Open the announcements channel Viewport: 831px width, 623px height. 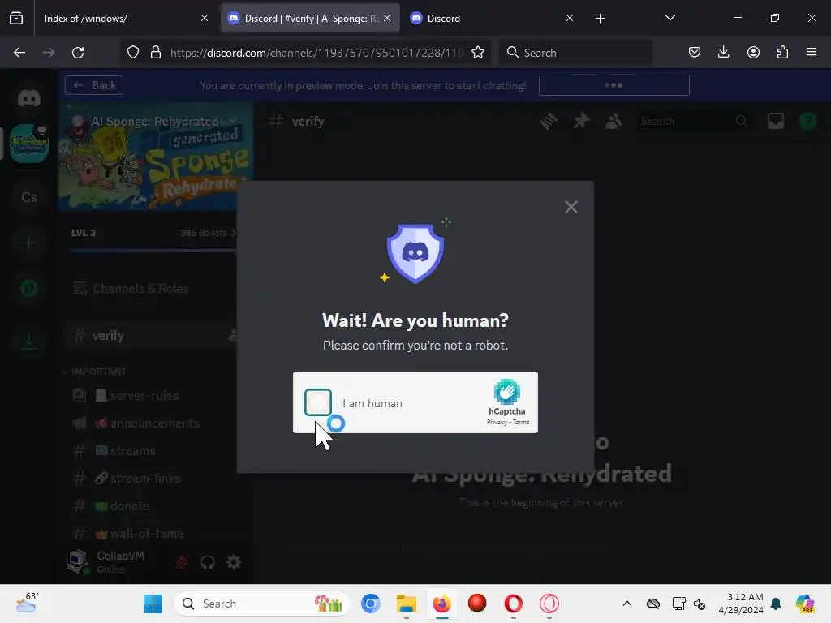[154, 423]
